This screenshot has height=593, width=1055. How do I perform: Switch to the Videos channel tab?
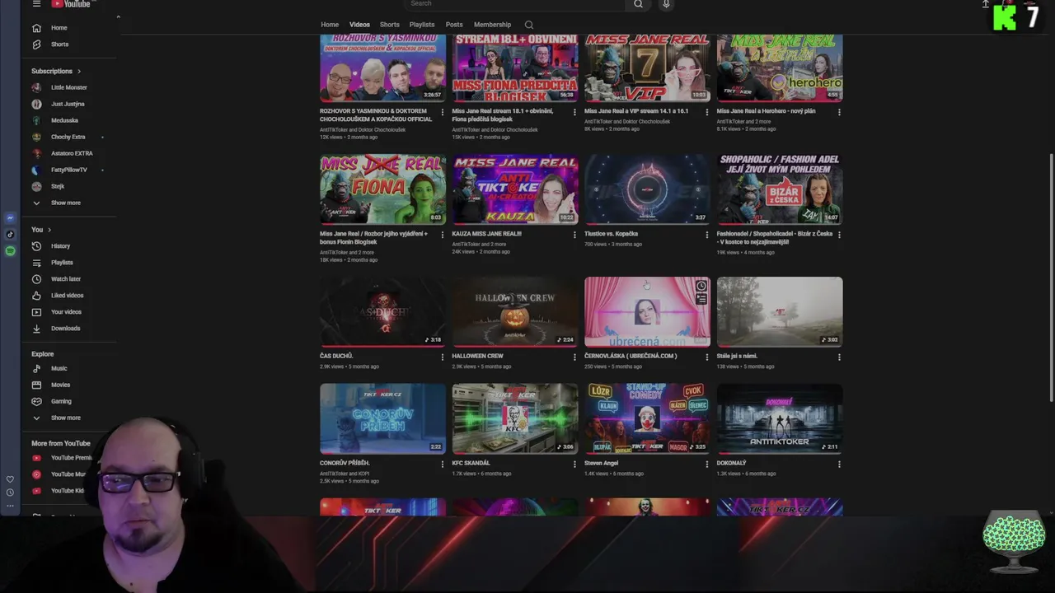click(x=359, y=25)
